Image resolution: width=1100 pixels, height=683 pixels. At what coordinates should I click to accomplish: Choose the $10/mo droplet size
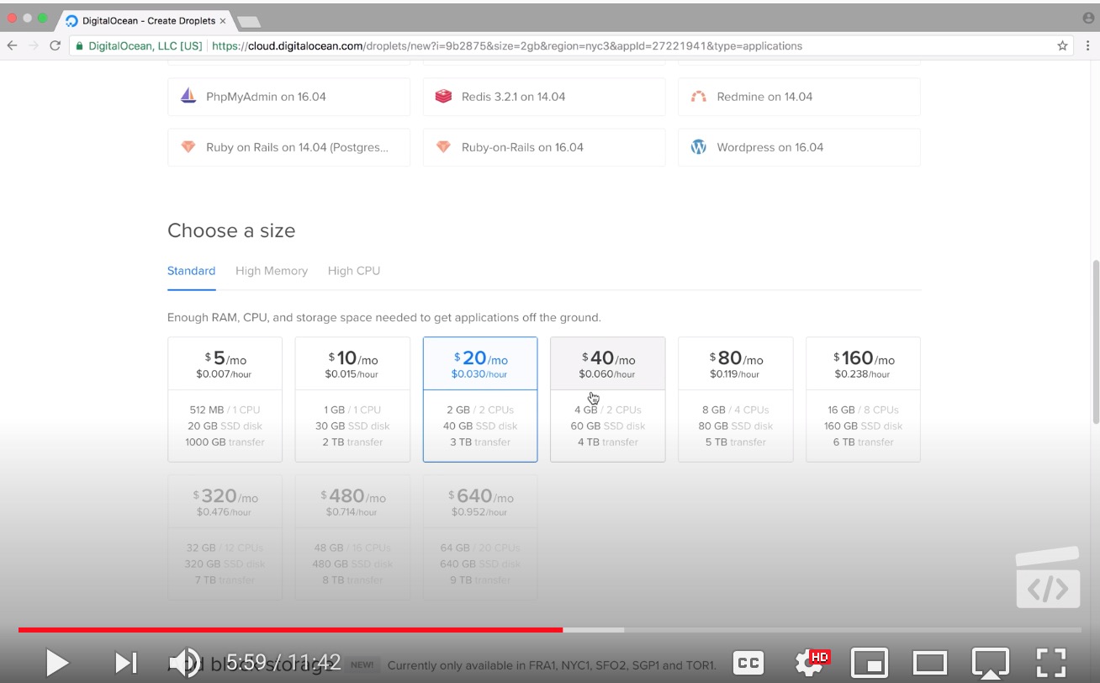352,400
